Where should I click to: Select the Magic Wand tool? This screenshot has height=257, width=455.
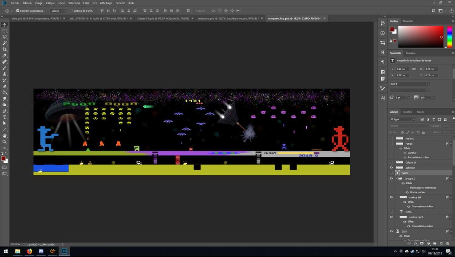click(x=4, y=43)
